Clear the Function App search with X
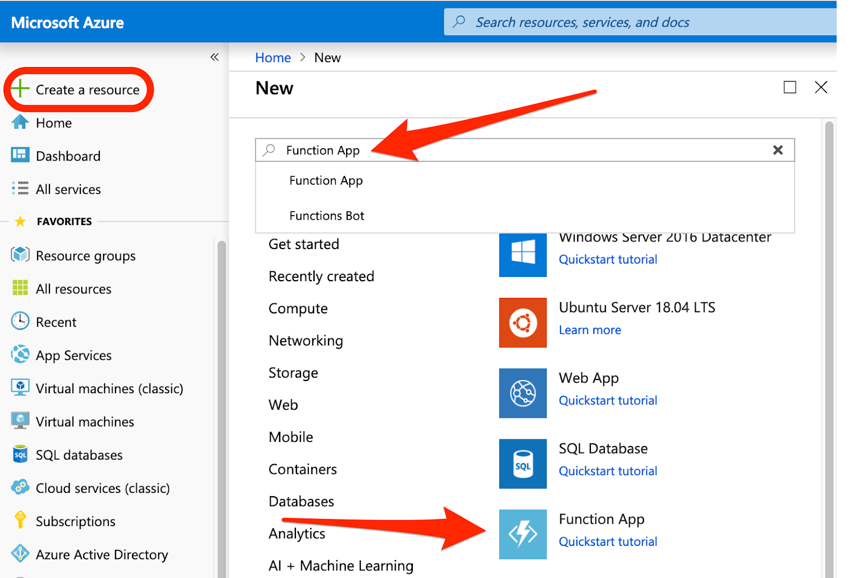This screenshot has height=578, width=858. click(778, 151)
